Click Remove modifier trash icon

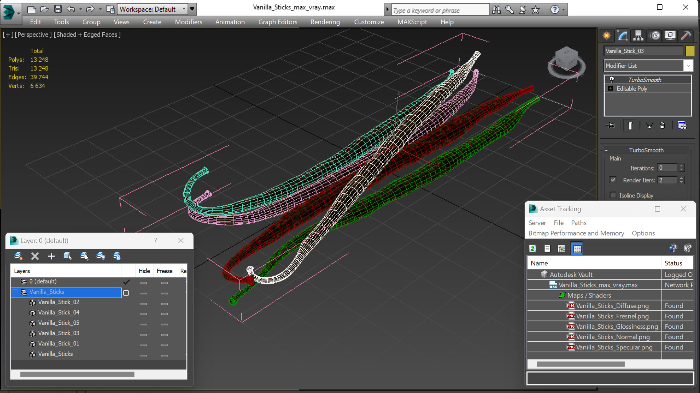[x=662, y=125]
